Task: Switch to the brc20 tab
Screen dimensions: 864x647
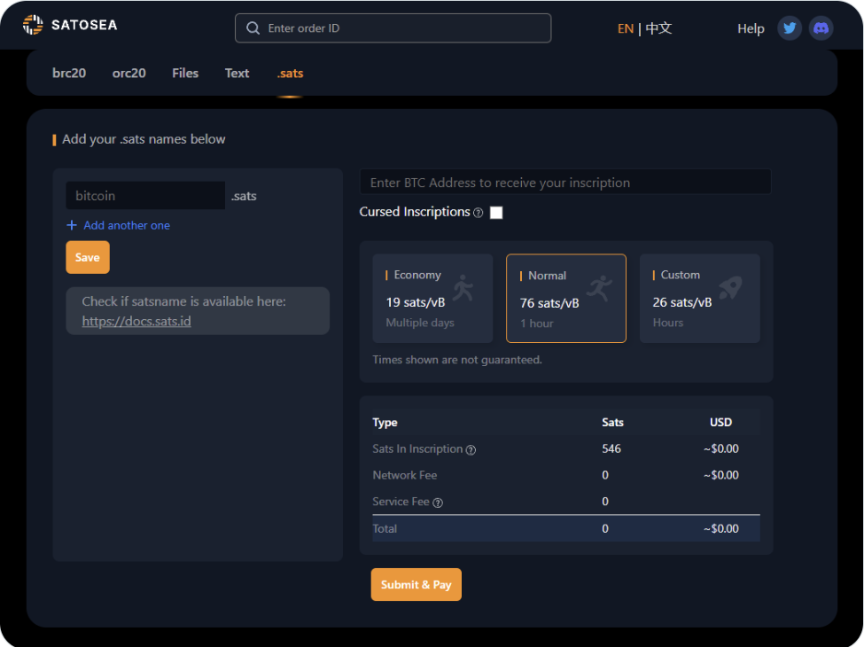Action: tap(69, 74)
